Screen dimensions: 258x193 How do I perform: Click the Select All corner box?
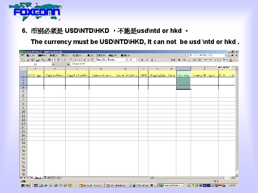(23, 69)
